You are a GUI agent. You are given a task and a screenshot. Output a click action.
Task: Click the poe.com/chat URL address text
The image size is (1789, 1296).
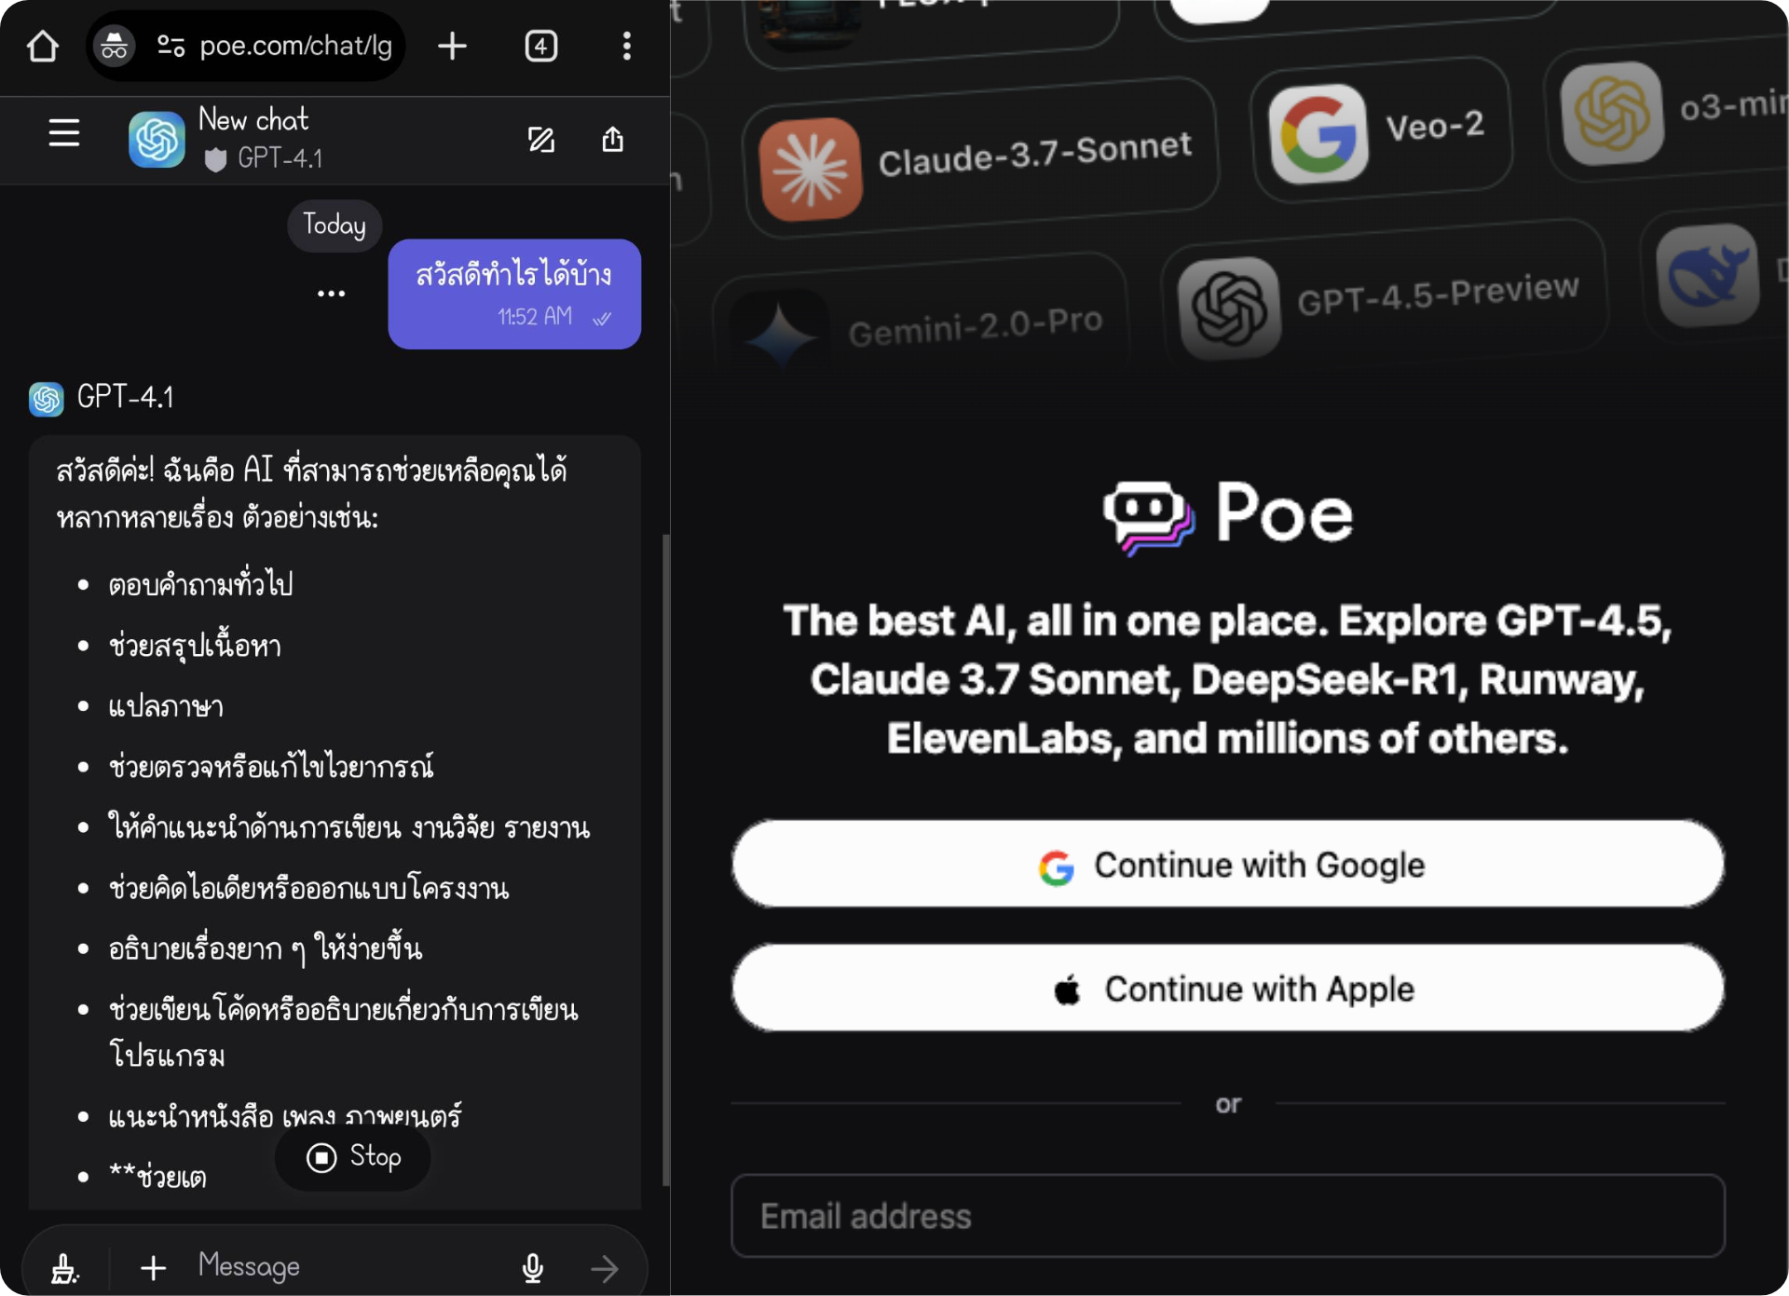295,46
